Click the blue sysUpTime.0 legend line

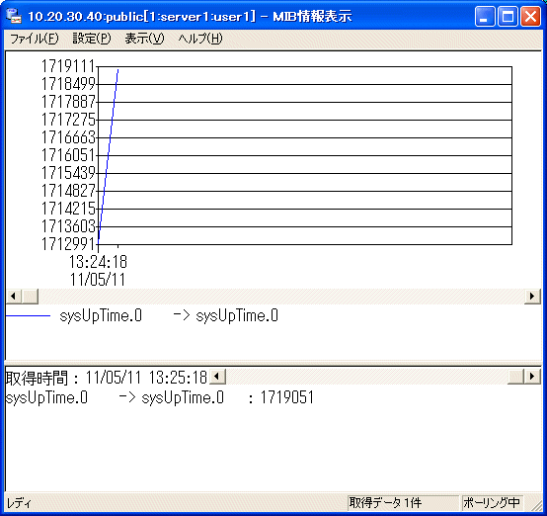click(29, 315)
